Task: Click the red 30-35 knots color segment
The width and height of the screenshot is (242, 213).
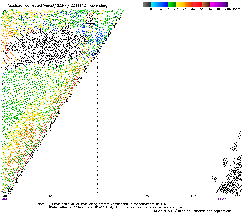Action: 198,4
